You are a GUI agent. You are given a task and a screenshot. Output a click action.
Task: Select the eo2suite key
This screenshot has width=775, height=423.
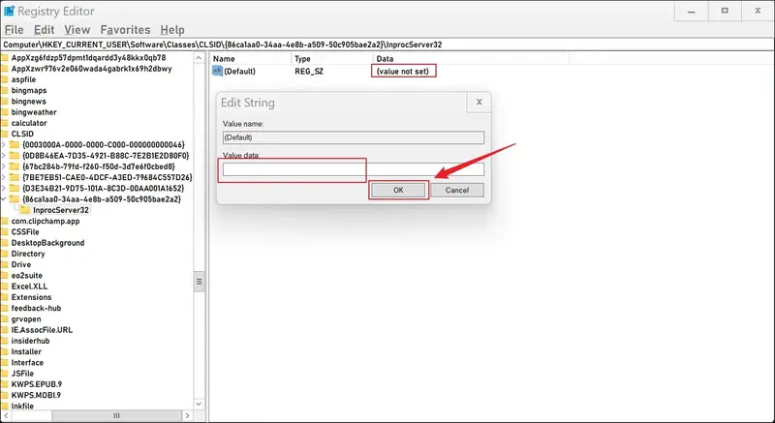click(27, 276)
